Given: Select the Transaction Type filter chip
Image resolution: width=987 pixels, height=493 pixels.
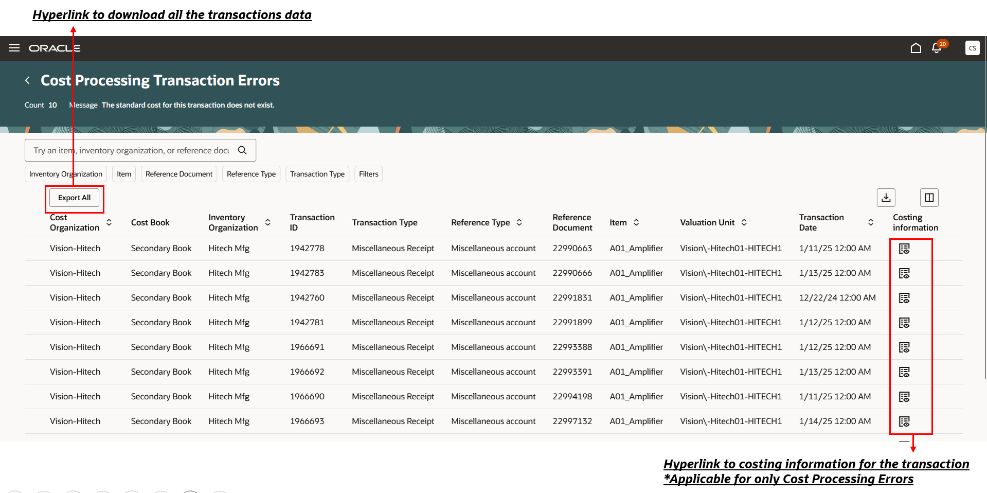Looking at the screenshot, I should pos(317,174).
